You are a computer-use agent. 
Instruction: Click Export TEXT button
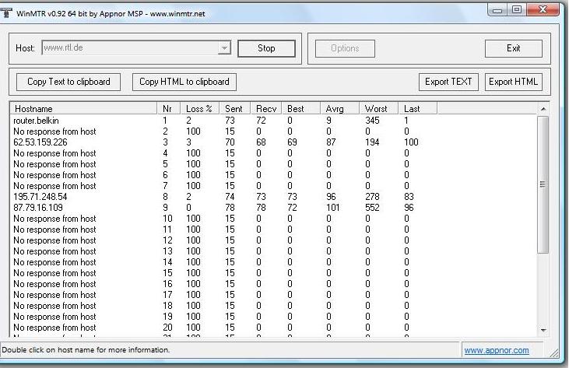(448, 82)
